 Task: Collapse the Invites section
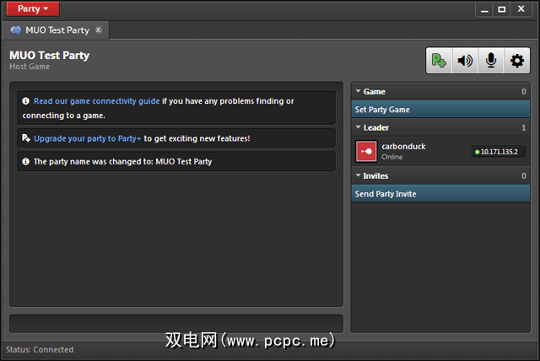click(x=358, y=175)
